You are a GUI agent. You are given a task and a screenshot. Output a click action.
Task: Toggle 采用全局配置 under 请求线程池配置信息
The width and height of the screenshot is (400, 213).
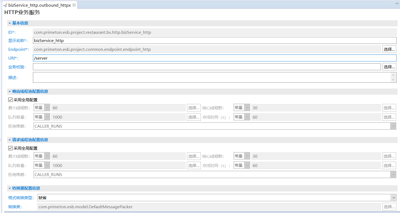tap(11, 148)
